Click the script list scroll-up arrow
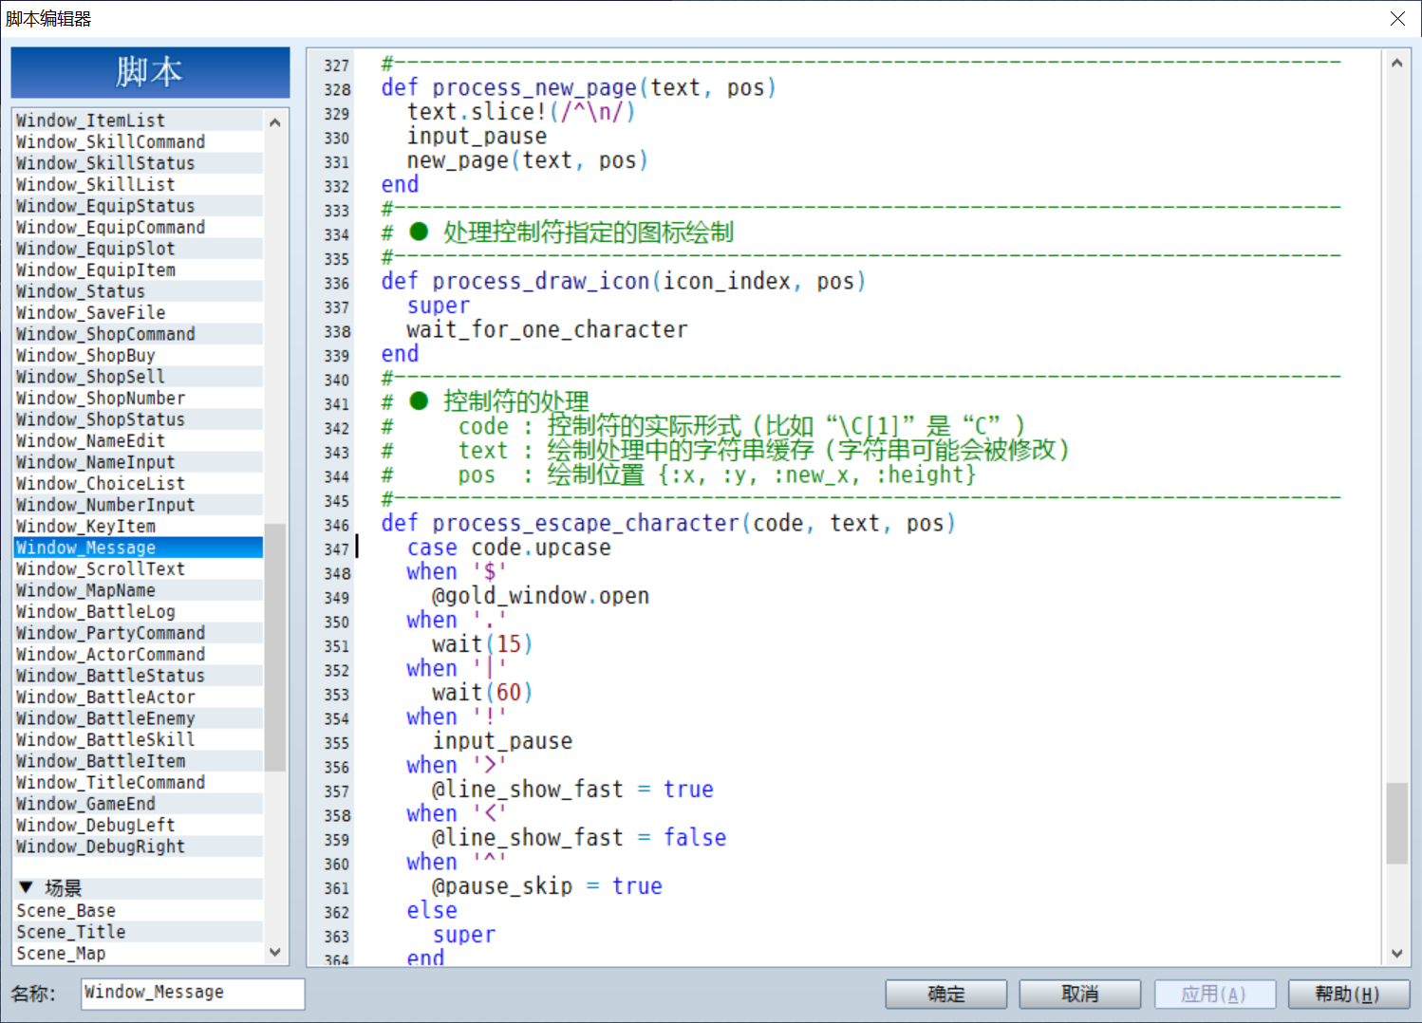 click(x=275, y=122)
